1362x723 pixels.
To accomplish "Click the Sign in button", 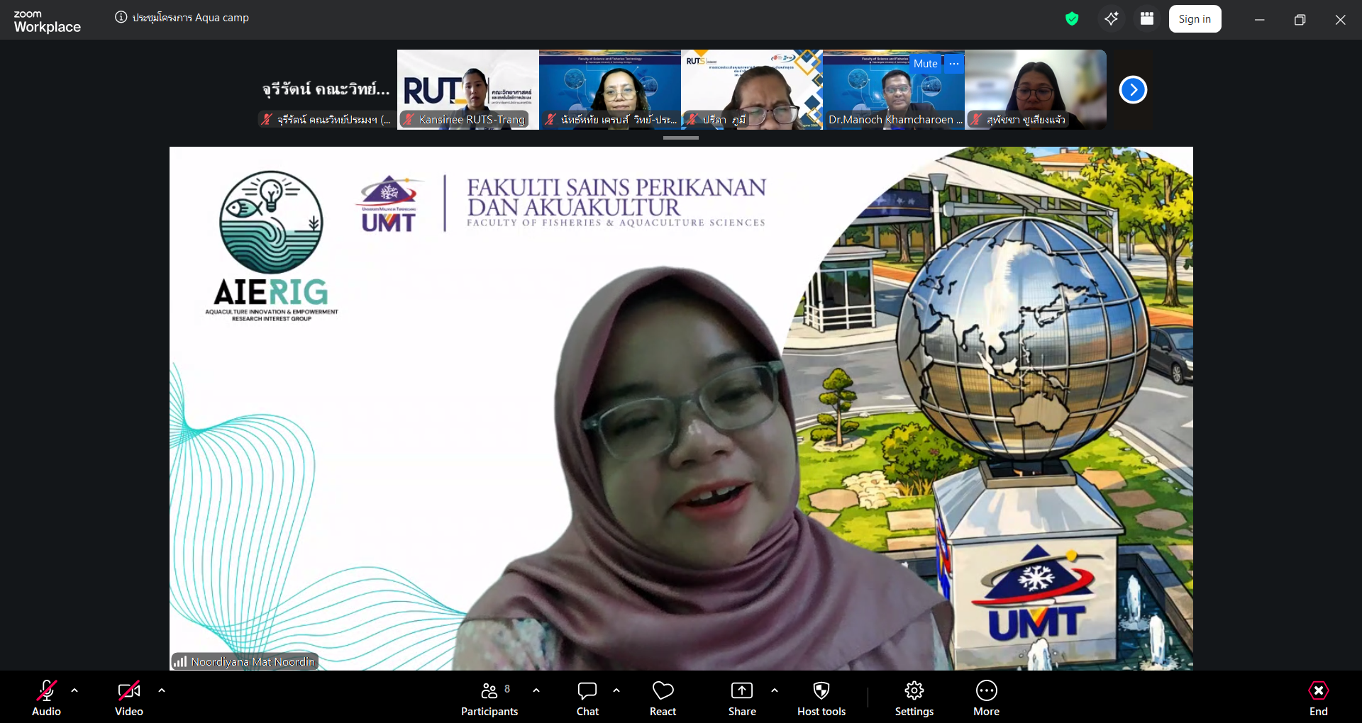I will pyautogui.click(x=1195, y=19).
